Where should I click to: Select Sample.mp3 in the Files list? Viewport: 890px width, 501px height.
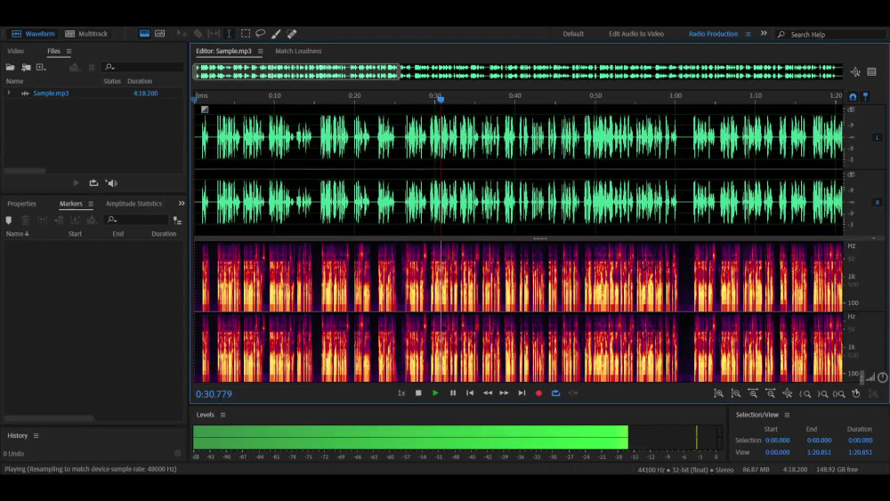(x=51, y=93)
